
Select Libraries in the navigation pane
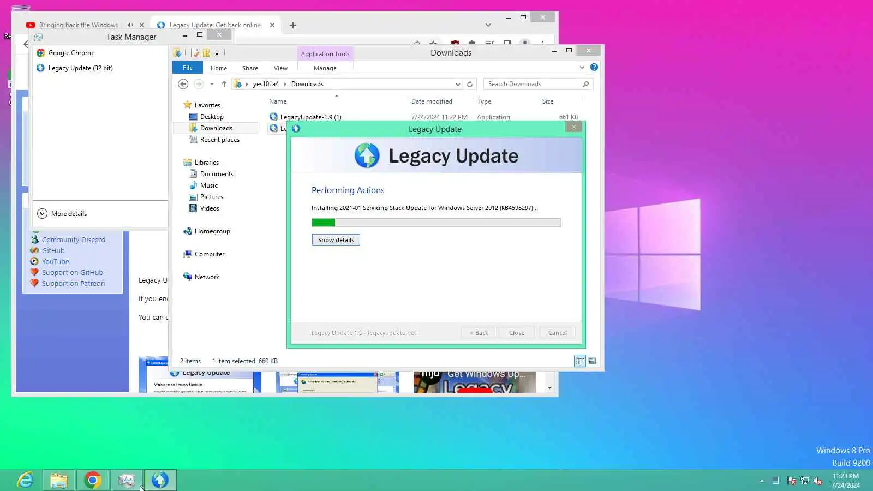206,163
